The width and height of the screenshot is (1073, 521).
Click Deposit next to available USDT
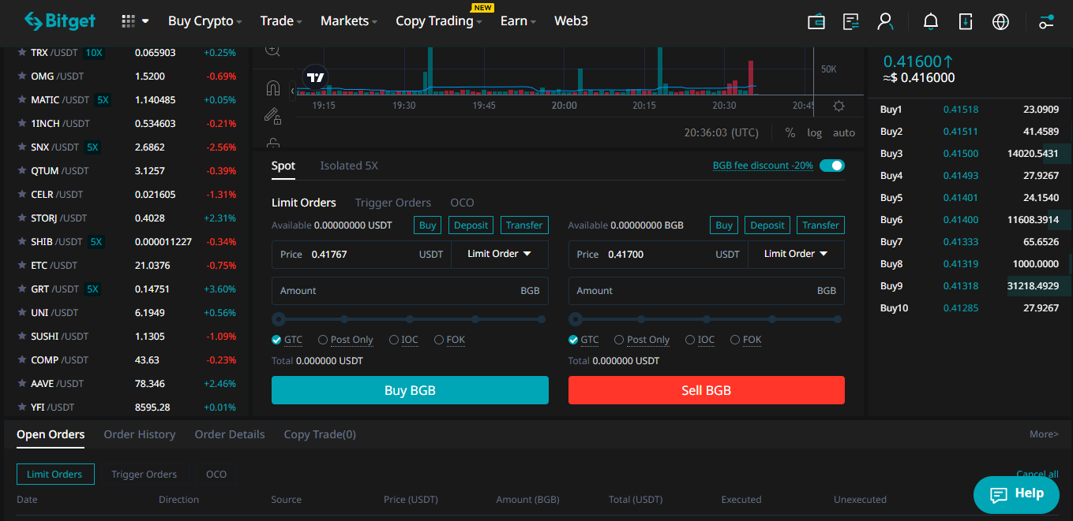pos(471,225)
